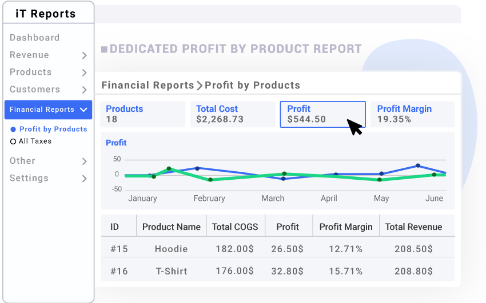This screenshot has height=303, width=486.
Task: Sort by the Profit column header
Action: tap(288, 227)
